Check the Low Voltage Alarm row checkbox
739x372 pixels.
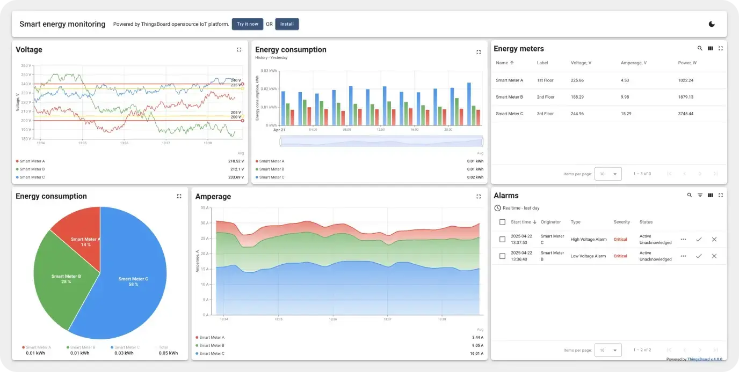[x=502, y=256]
